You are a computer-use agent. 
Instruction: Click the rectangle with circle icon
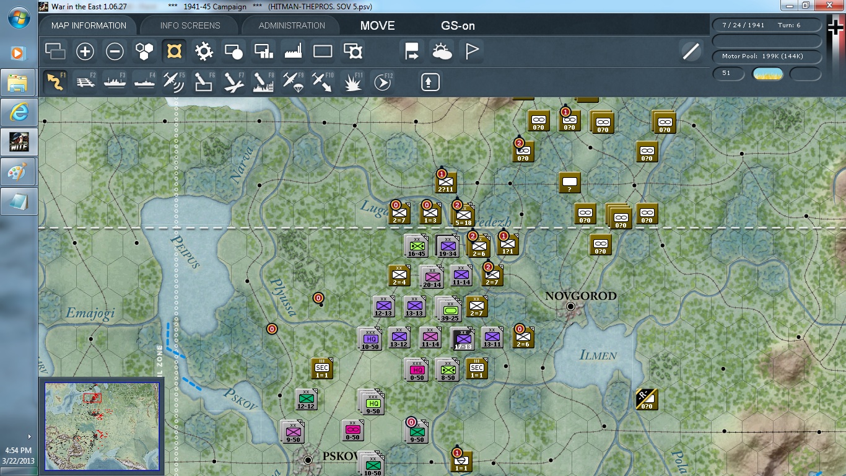tap(233, 51)
